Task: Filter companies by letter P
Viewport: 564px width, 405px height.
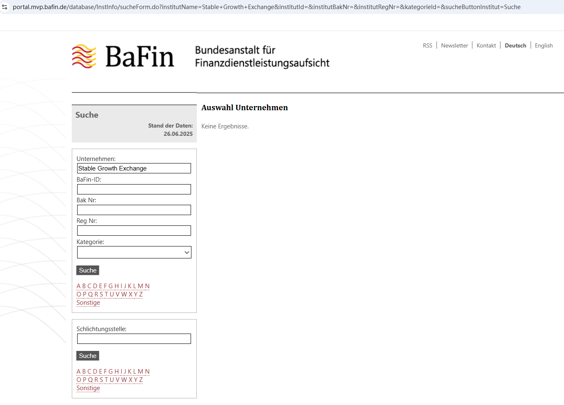Action: coord(85,294)
